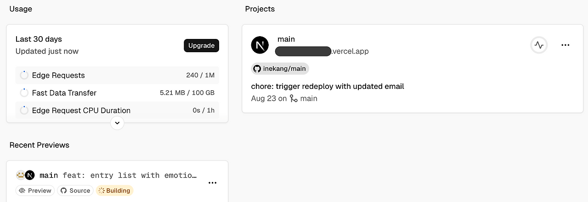Click the Next.js avatar in Recent Previews

(x=30, y=175)
